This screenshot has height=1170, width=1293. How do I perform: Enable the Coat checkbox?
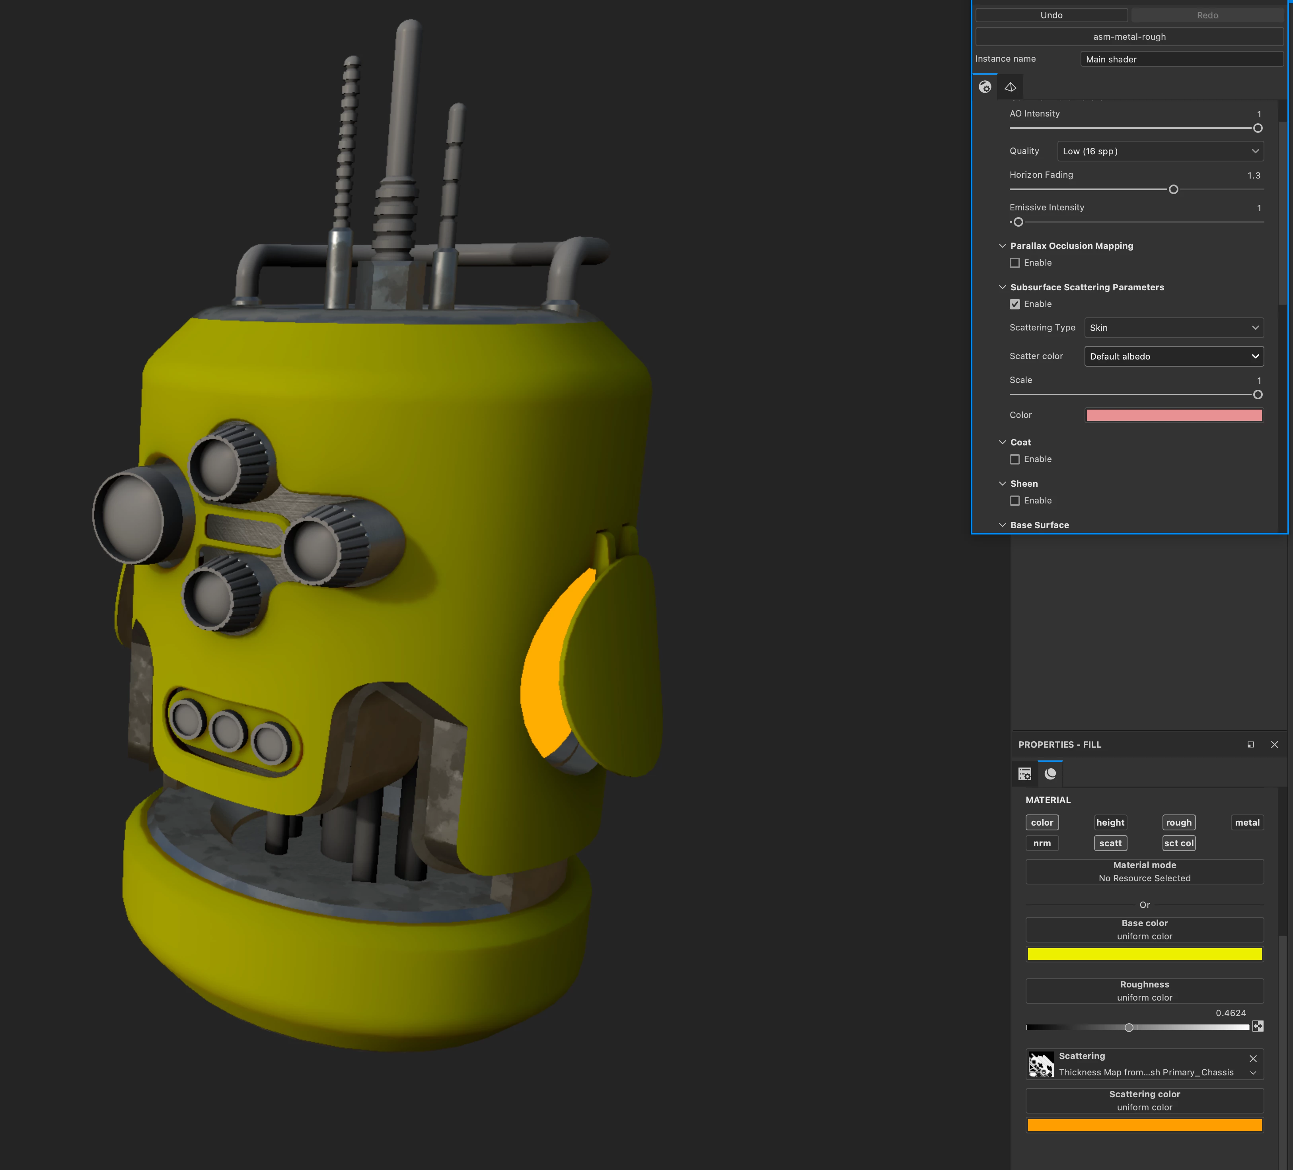[x=1015, y=459]
